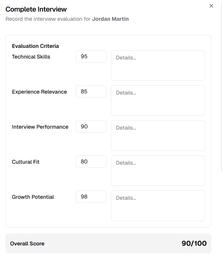Click the Growth Potential score input showing 98

pyautogui.click(x=91, y=197)
